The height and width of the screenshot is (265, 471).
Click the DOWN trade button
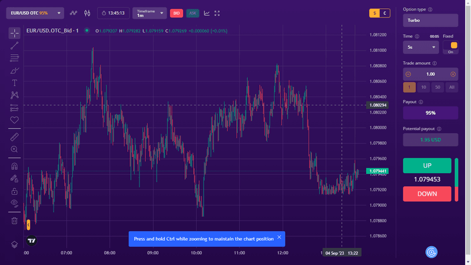click(x=427, y=194)
